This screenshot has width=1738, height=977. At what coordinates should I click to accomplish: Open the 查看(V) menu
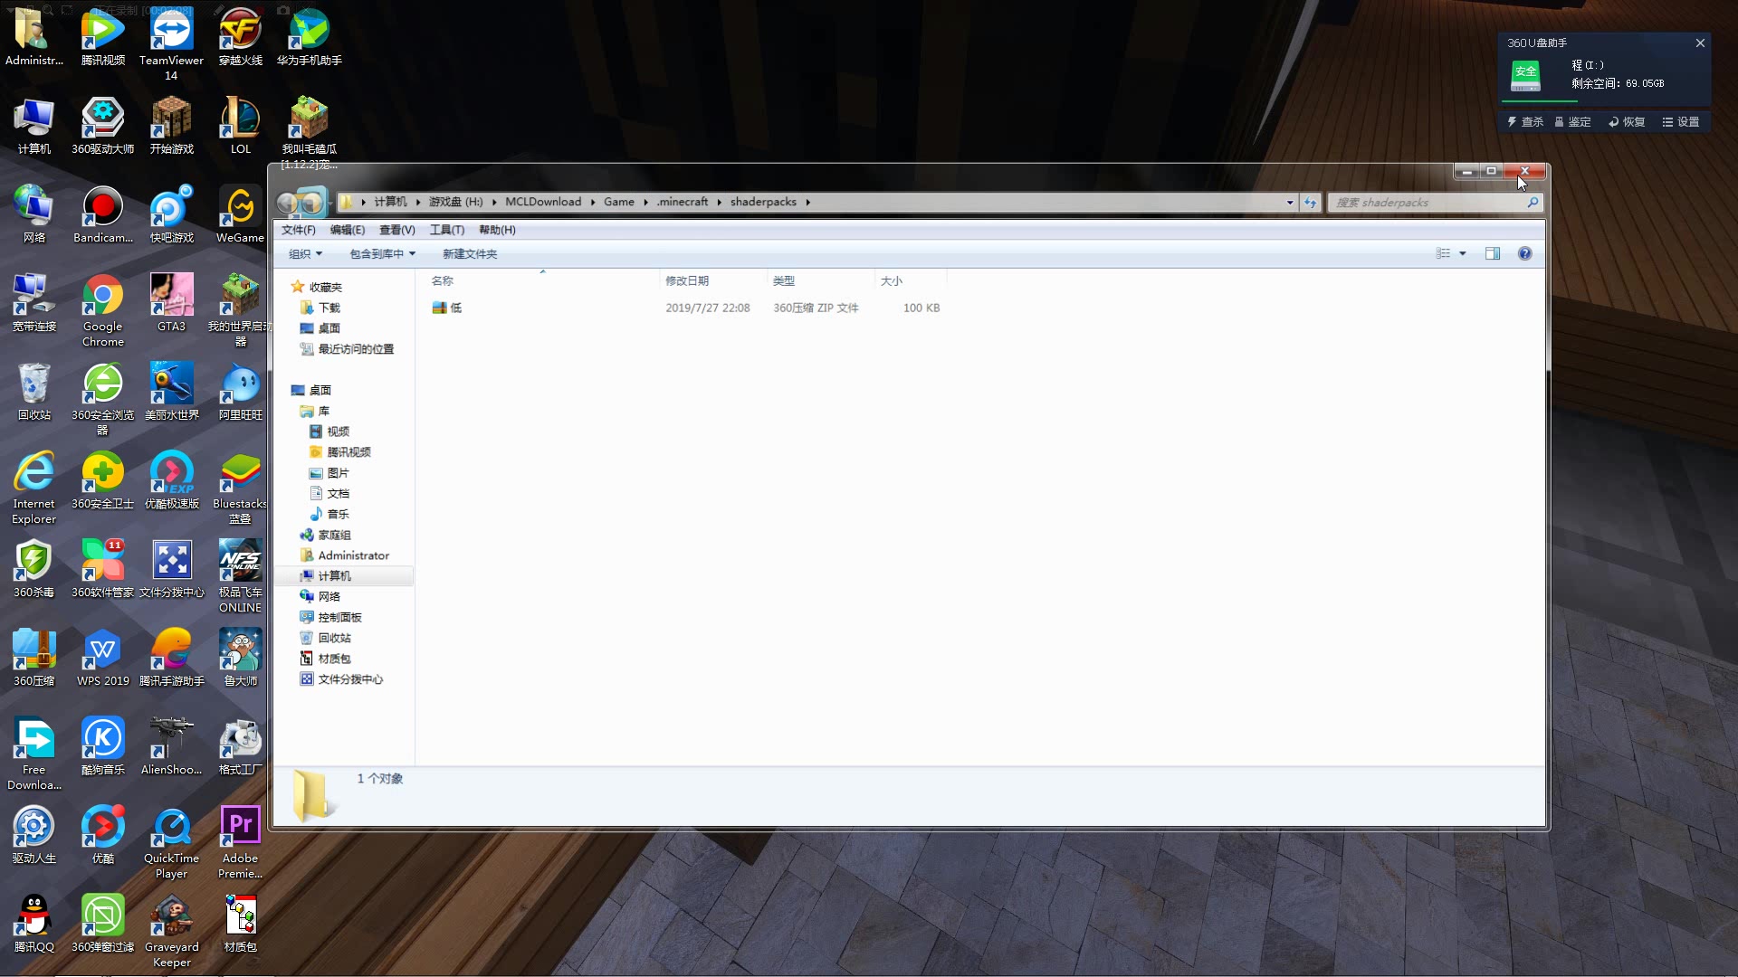[396, 230]
